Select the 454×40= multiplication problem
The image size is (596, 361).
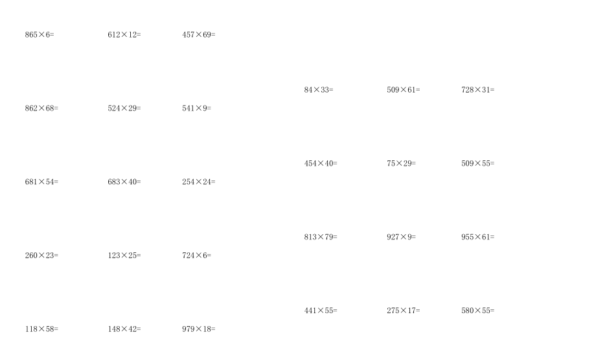coord(321,164)
